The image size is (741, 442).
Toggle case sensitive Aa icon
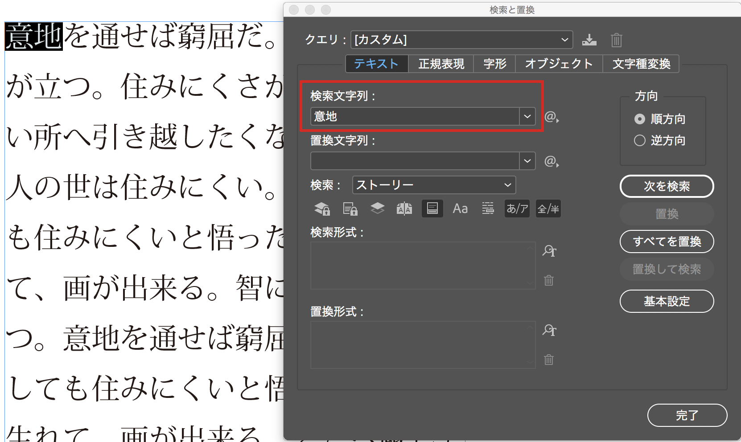pyautogui.click(x=460, y=209)
